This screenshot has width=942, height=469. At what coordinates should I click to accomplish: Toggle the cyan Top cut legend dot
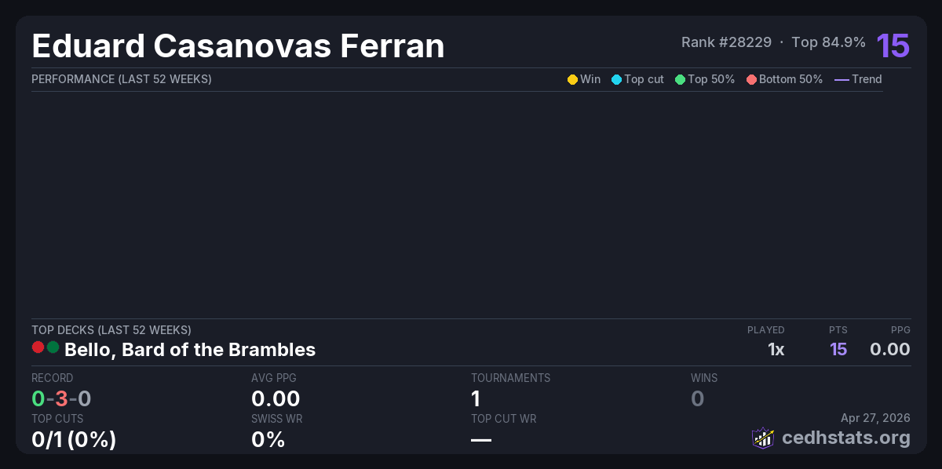(616, 79)
